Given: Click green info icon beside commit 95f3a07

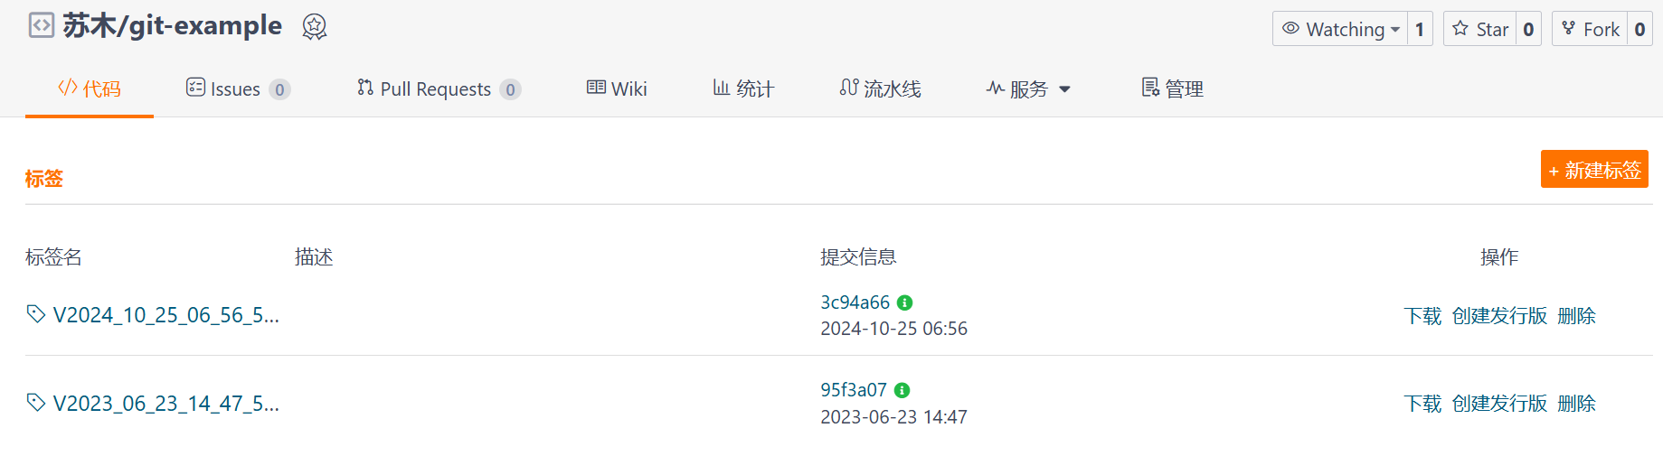Looking at the screenshot, I should click(x=902, y=390).
